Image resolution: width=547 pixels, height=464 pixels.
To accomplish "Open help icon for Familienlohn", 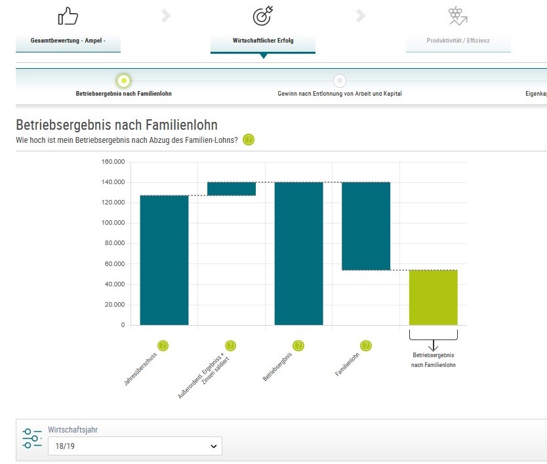I will click(365, 345).
